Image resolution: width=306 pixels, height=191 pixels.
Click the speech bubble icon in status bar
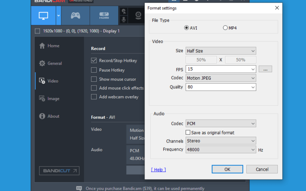click(x=79, y=188)
